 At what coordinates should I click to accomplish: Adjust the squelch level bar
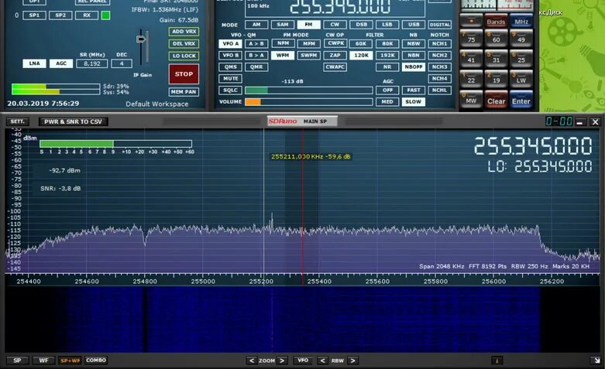pyautogui.click(x=309, y=91)
